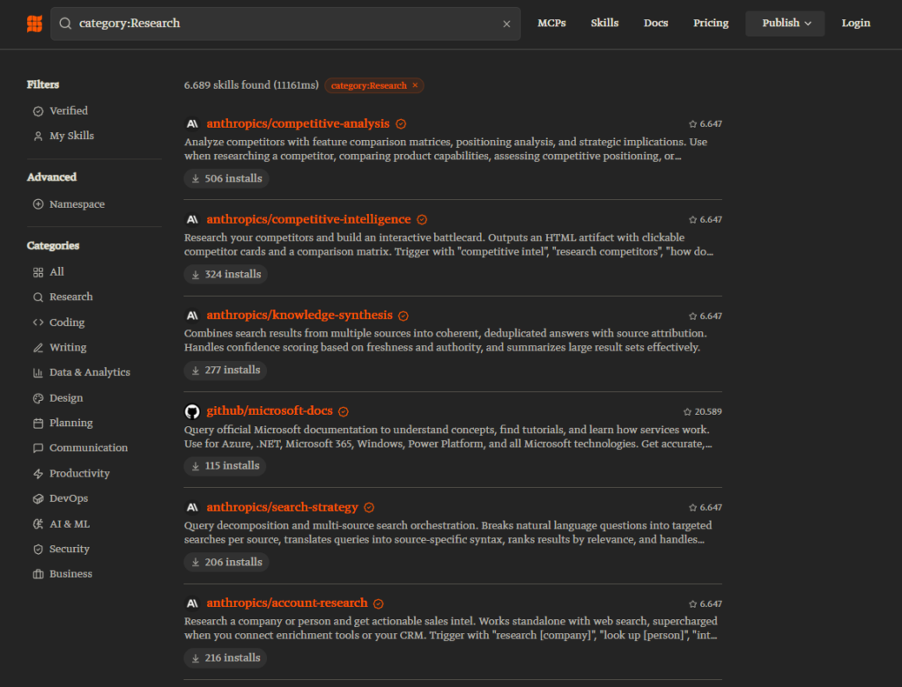The width and height of the screenshot is (902, 687).
Task: Click verified badge on knowledge-synthesis
Action: point(403,316)
